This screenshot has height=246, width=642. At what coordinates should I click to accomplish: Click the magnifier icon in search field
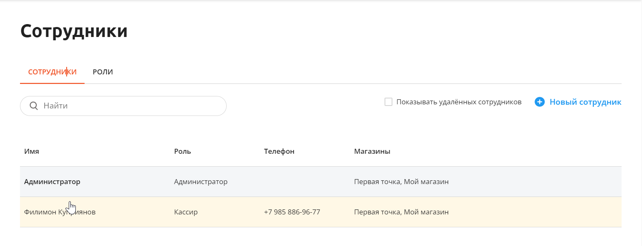(x=34, y=106)
